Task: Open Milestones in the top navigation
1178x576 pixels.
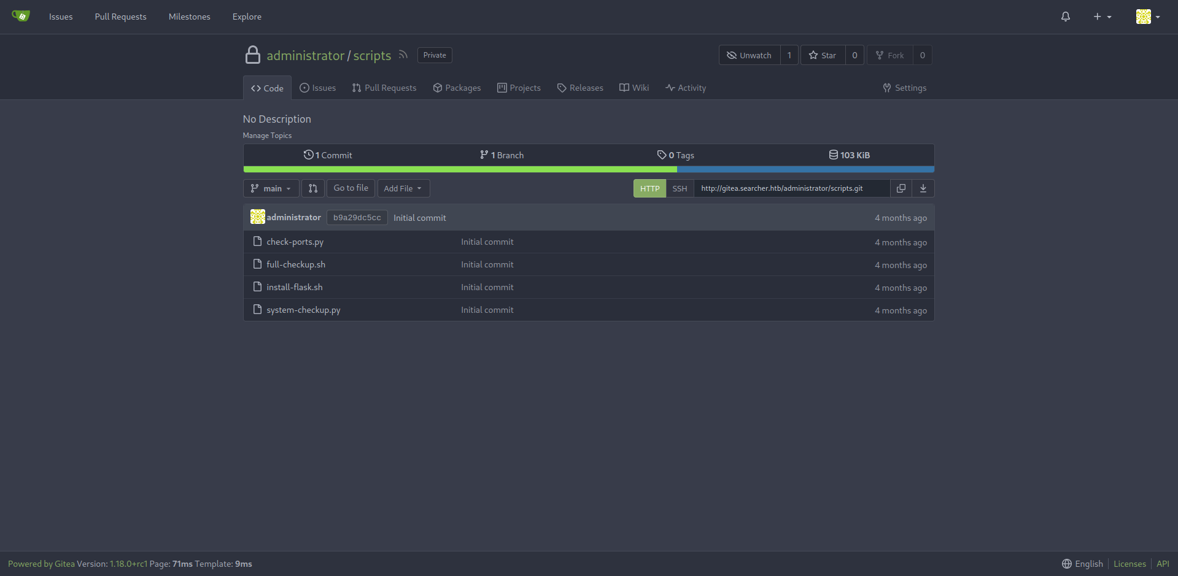Action: tap(189, 17)
